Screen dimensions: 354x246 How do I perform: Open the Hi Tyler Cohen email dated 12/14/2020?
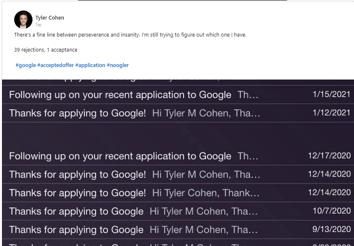tap(178, 193)
